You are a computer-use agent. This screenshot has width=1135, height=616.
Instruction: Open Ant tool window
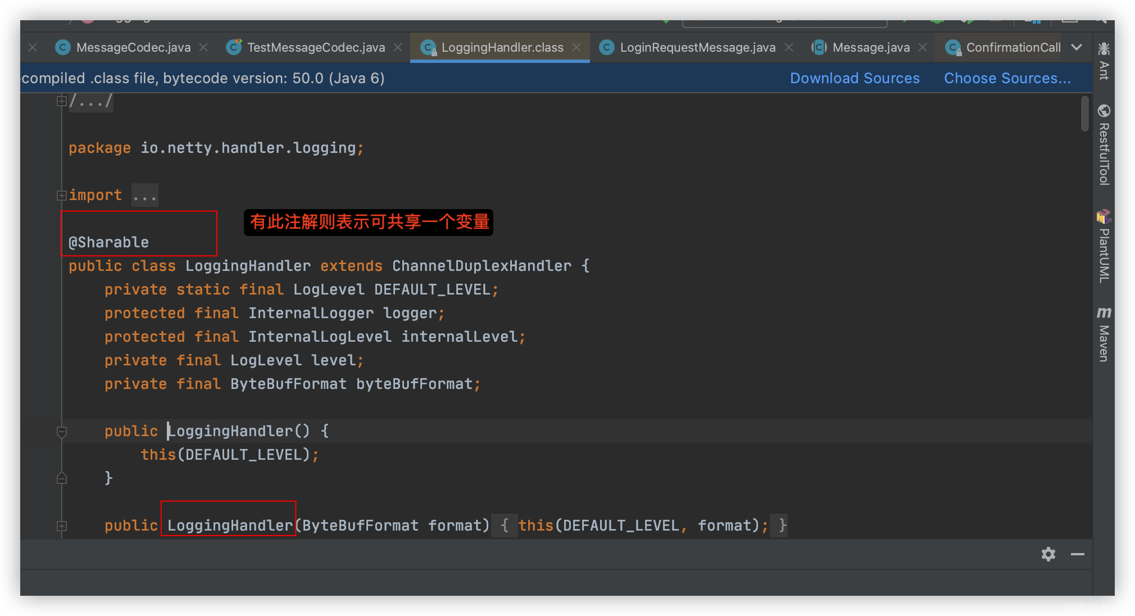tap(1104, 62)
